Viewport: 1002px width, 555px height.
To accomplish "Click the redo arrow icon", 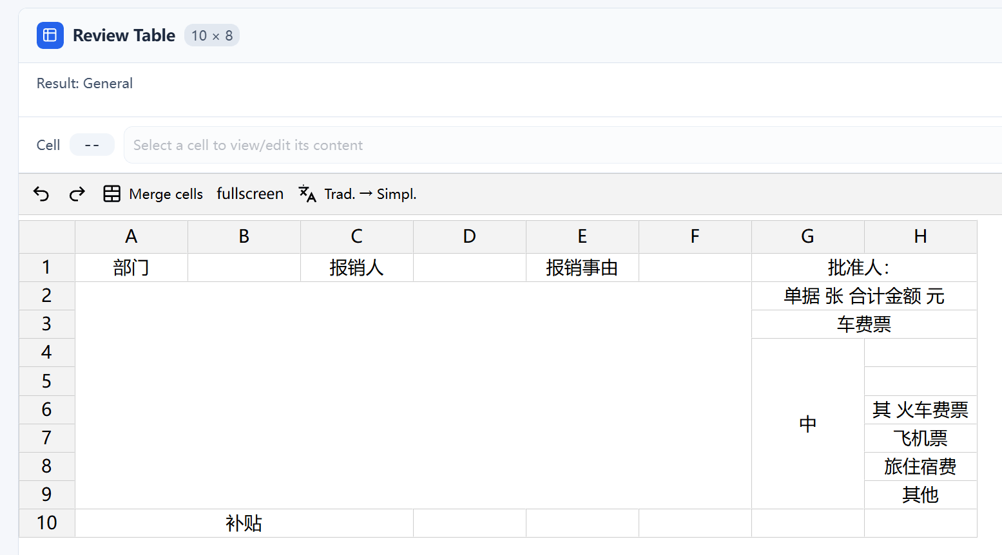I will [x=77, y=194].
